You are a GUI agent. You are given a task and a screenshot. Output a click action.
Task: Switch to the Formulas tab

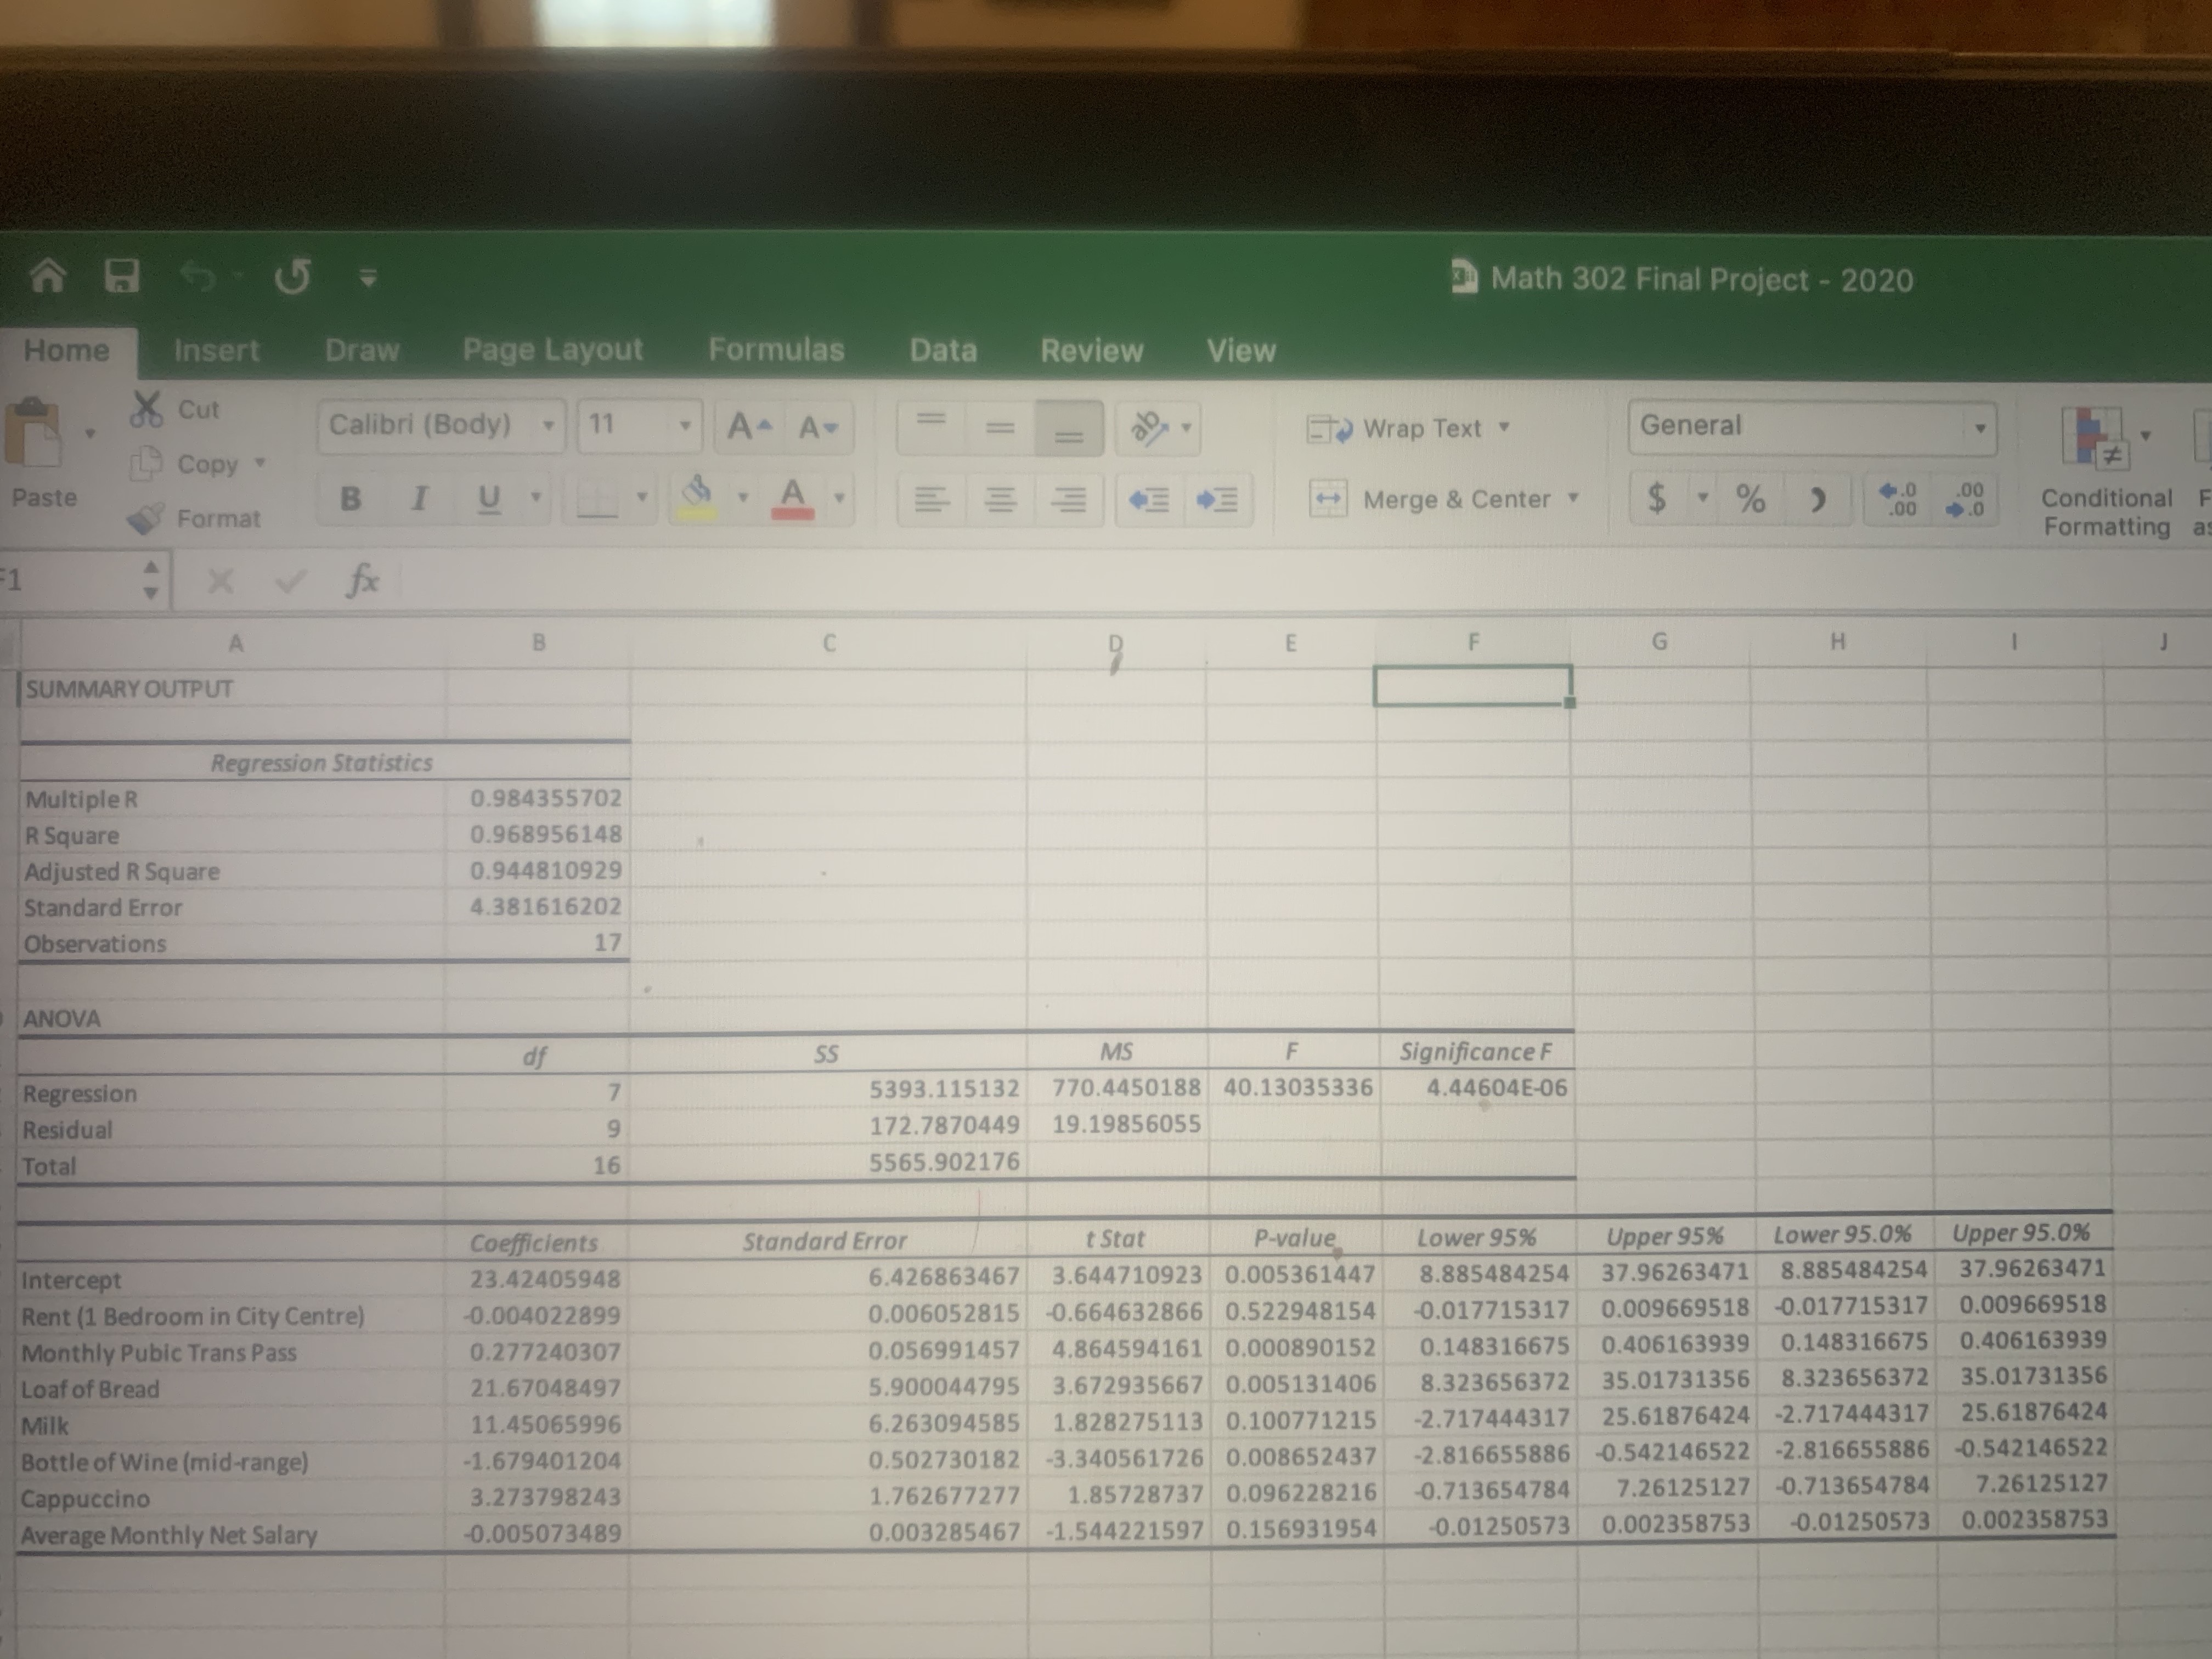[776, 350]
